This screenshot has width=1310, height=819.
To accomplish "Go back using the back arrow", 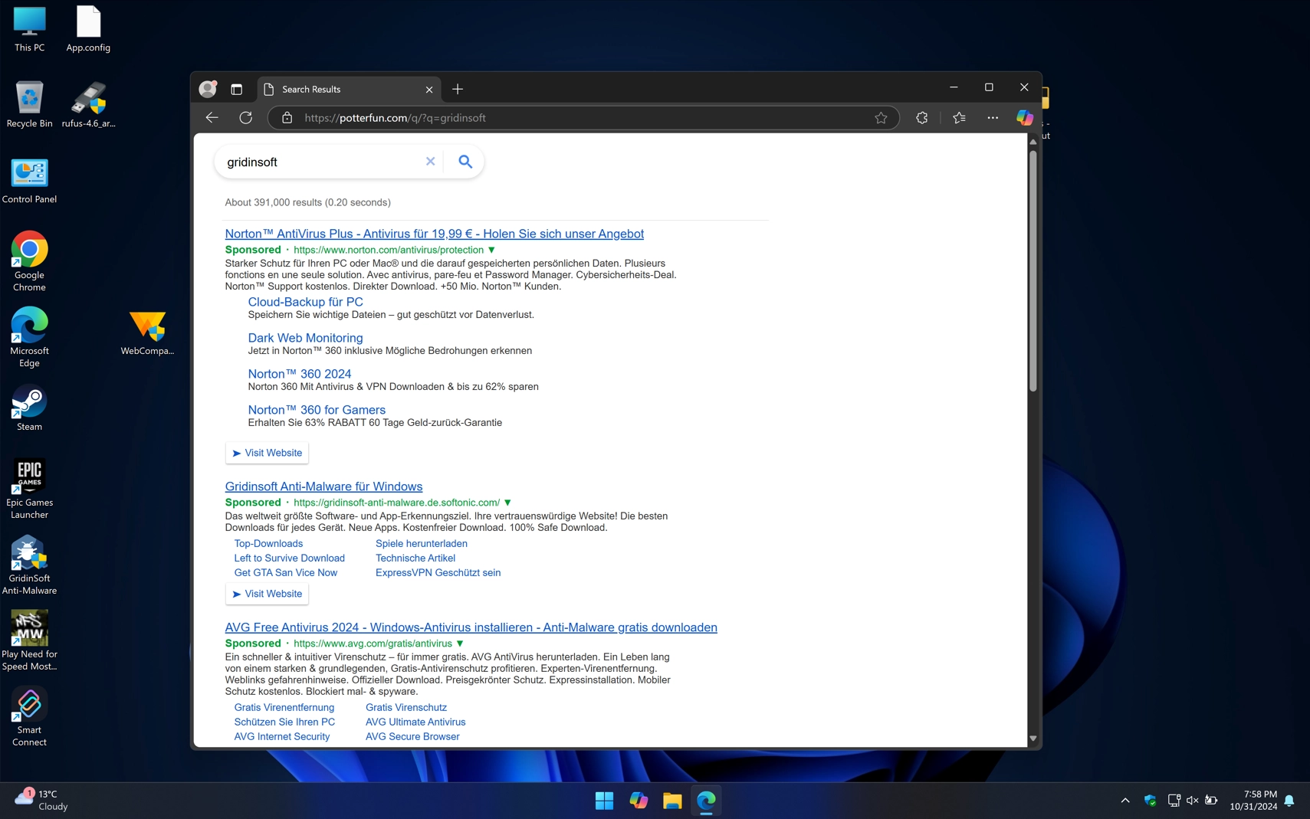I will click(211, 117).
